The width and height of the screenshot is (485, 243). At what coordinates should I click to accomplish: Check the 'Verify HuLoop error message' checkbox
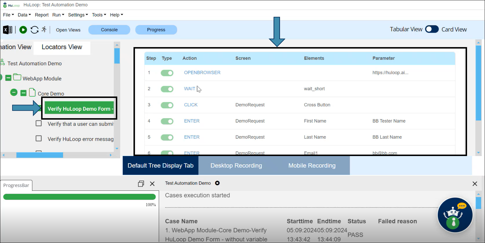coord(39,139)
